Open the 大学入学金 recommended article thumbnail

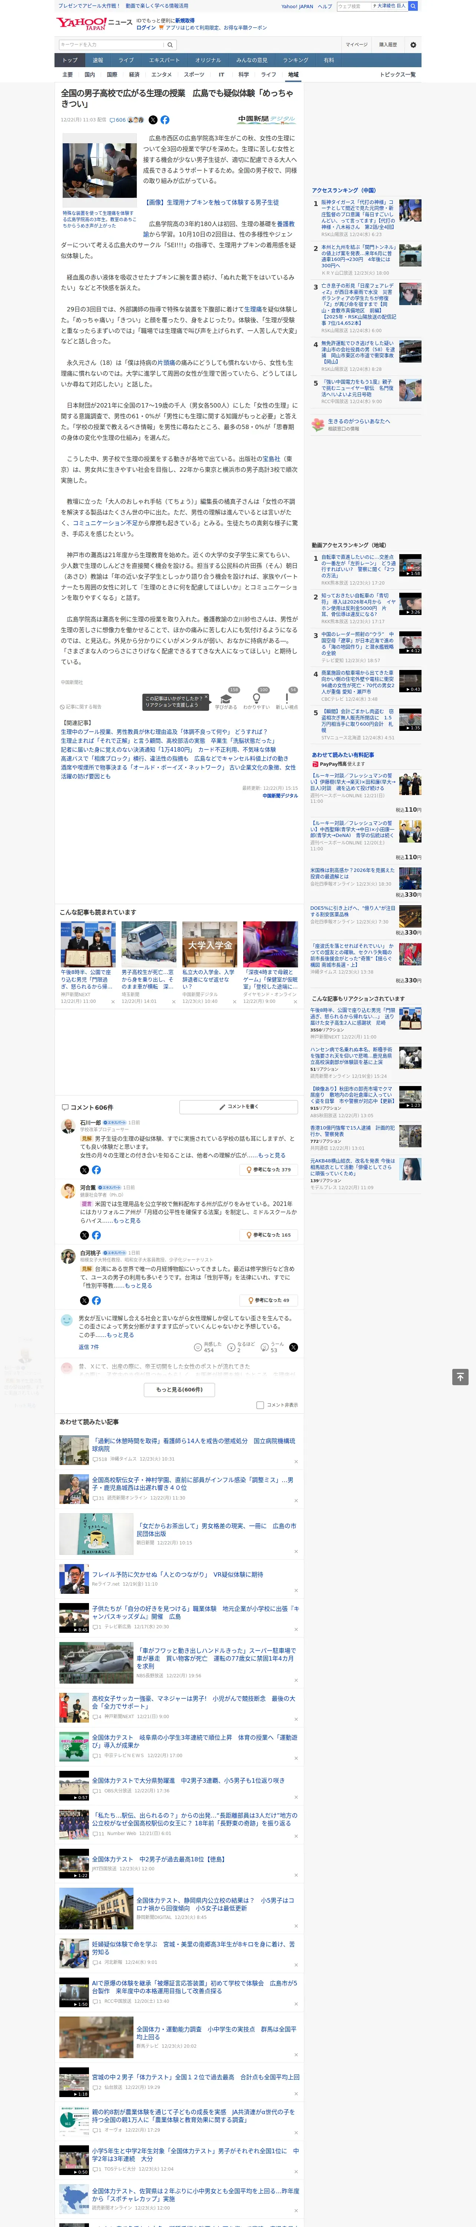click(x=209, y=944)
